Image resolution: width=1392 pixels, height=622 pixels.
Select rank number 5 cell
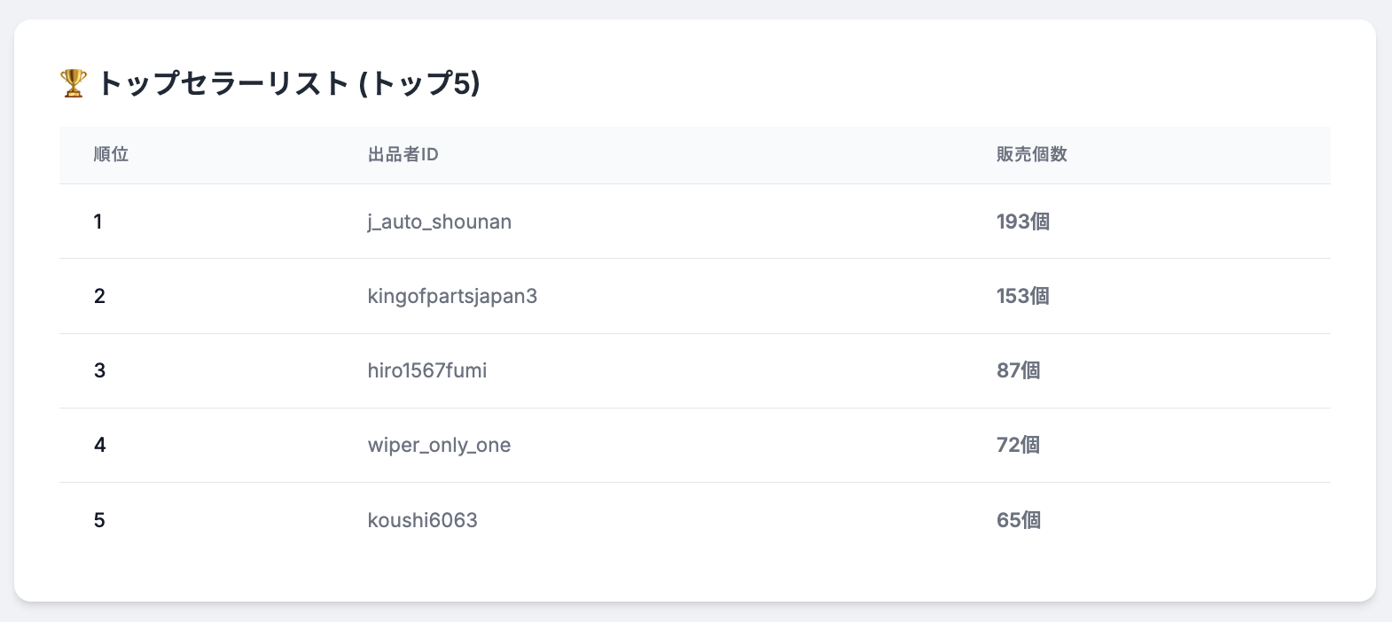click(99, 520)
